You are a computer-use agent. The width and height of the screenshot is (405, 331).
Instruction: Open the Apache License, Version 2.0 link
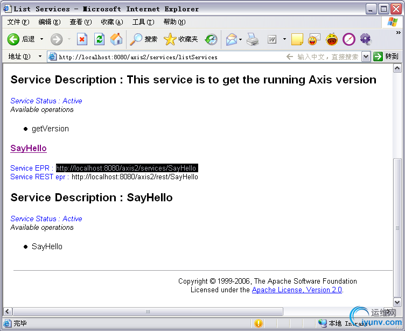point(297,290)
